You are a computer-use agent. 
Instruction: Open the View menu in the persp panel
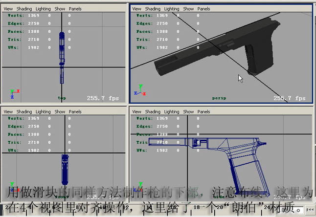pyautogui.click(x=136, y=9)
